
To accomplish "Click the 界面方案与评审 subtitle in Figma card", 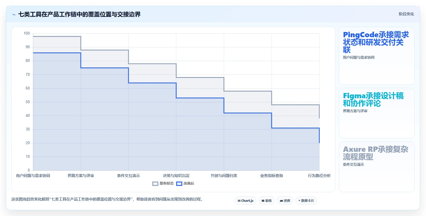I will coord(355,111).
